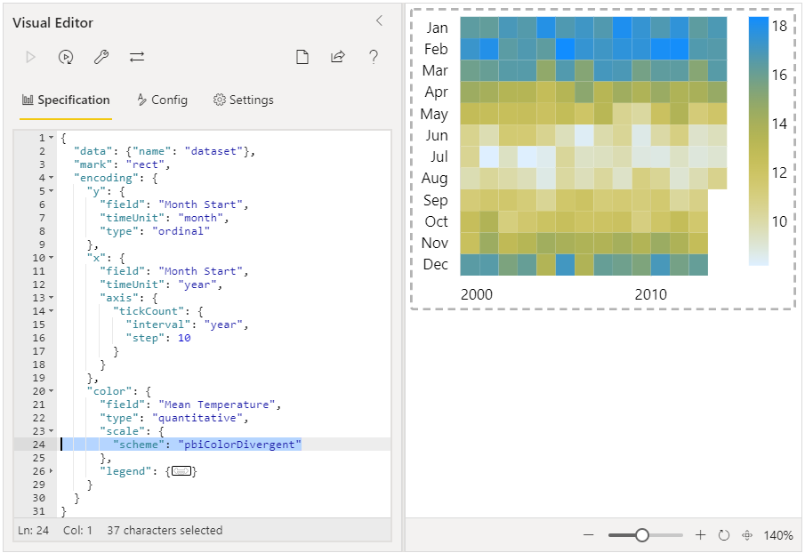Viewport: 805px width, 553px height.
Task: Fold the "x" block at line 10
Action: click(x=51, y=258)
